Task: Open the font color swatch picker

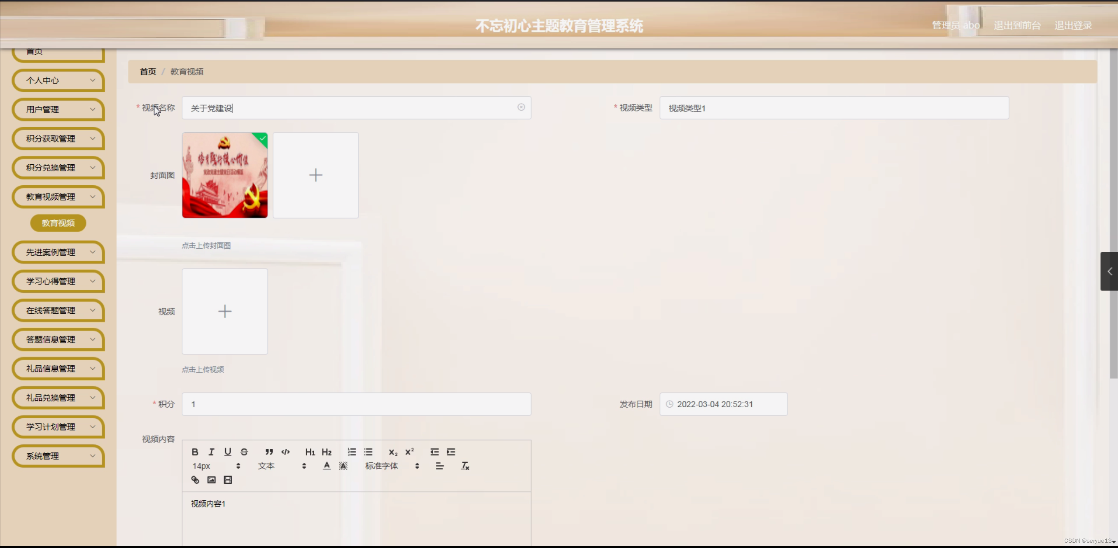Action: pos(326,466)
